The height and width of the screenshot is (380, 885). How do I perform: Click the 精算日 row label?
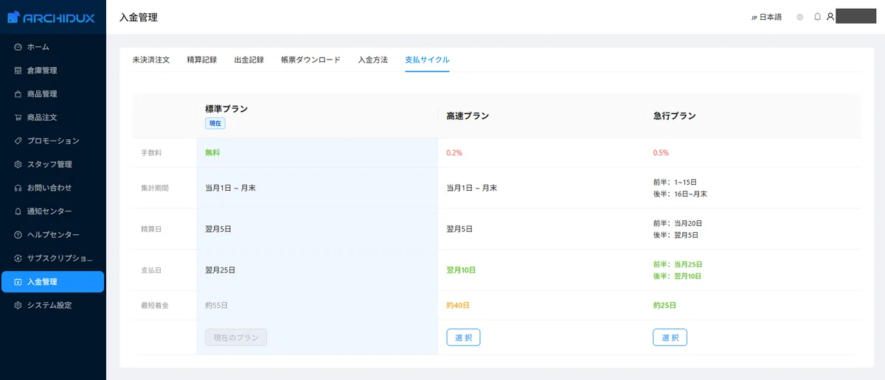tap(150, 229)
